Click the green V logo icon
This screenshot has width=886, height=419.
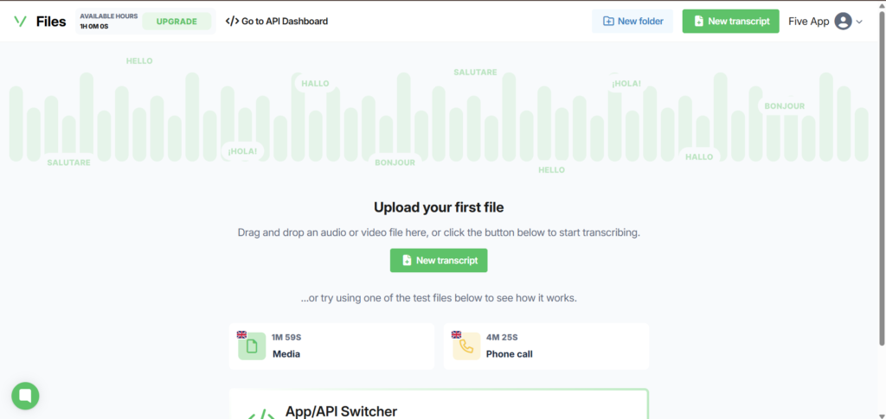coord(20,22)
